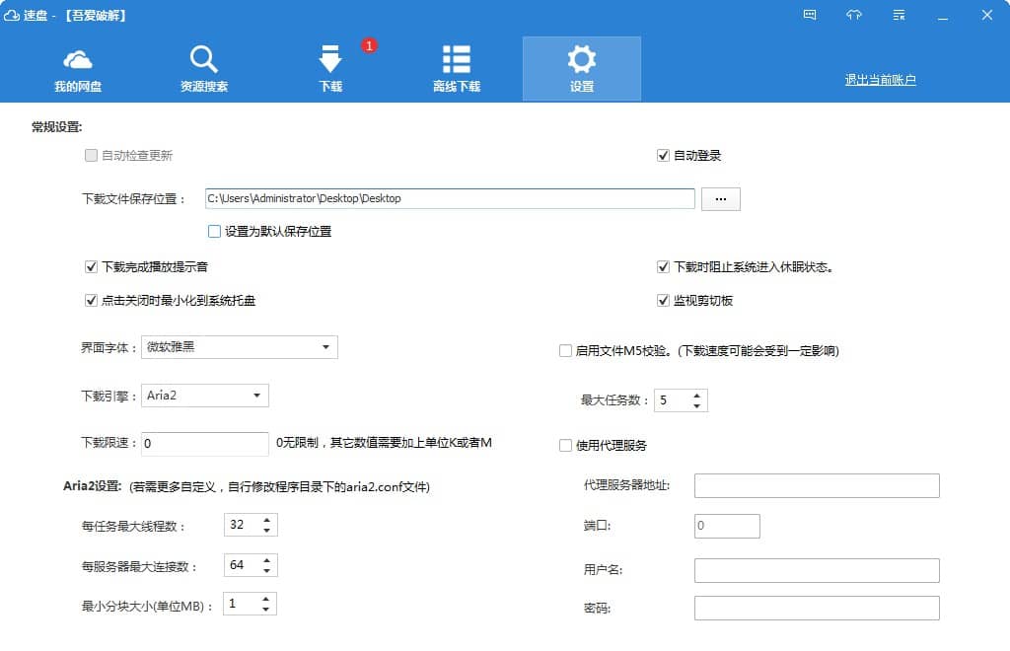Open the 资源搜索 magnifier icon
Screen dimensions: 1010x651
click(203, 59)
